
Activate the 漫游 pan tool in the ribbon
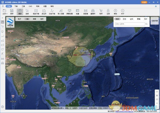[x=20, y=12]
